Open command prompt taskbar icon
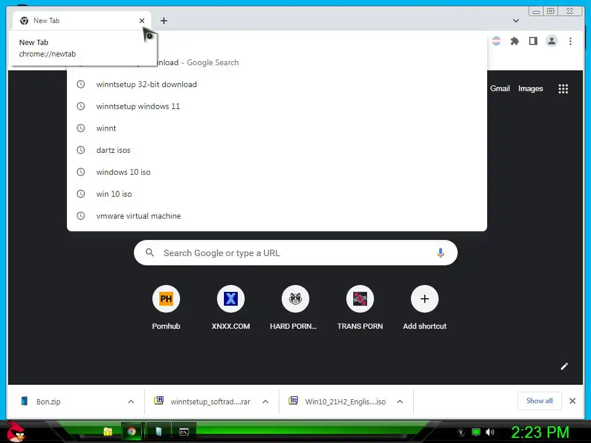This screenshot has width=591, height=443. [184, 432]
